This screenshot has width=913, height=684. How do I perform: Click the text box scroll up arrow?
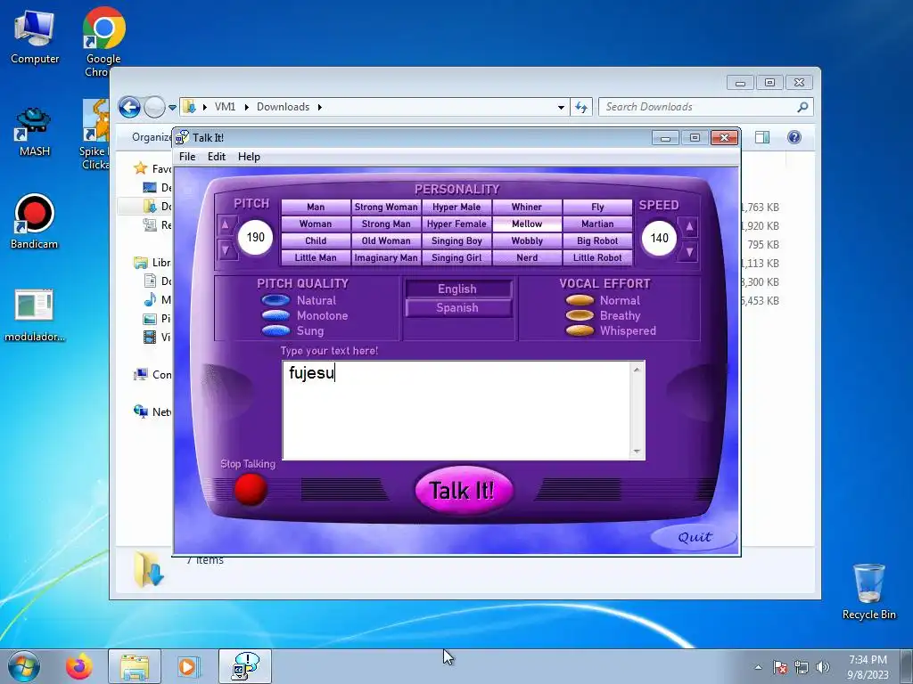coord(637,370)
